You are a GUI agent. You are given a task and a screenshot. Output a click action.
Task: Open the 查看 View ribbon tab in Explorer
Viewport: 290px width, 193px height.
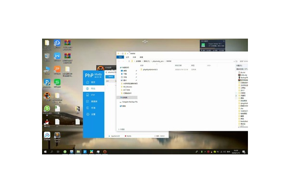click(x=141, y=57)
